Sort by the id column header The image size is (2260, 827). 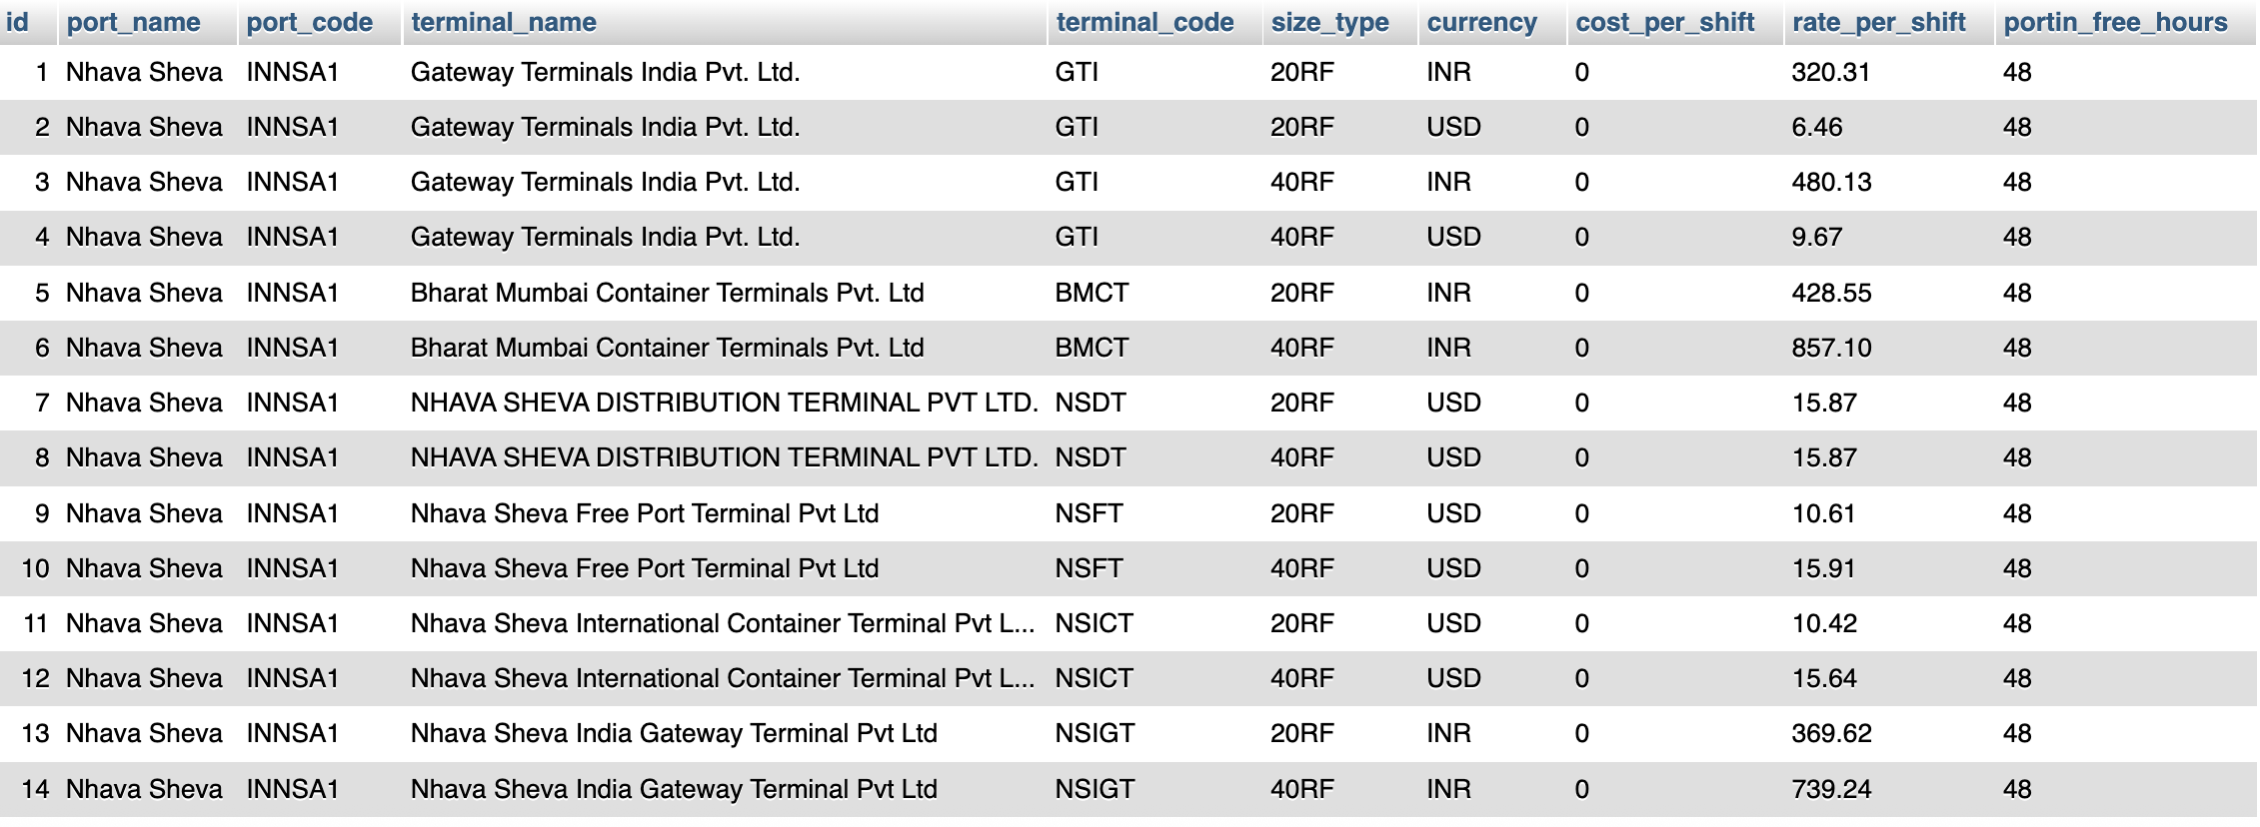click(17, 22)
